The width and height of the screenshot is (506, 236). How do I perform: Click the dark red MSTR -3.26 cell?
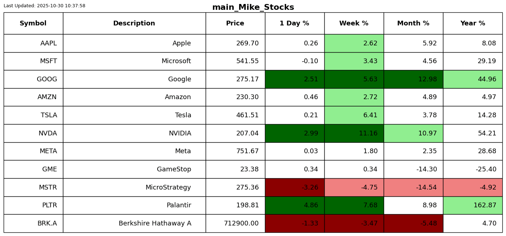pos(294,187)
